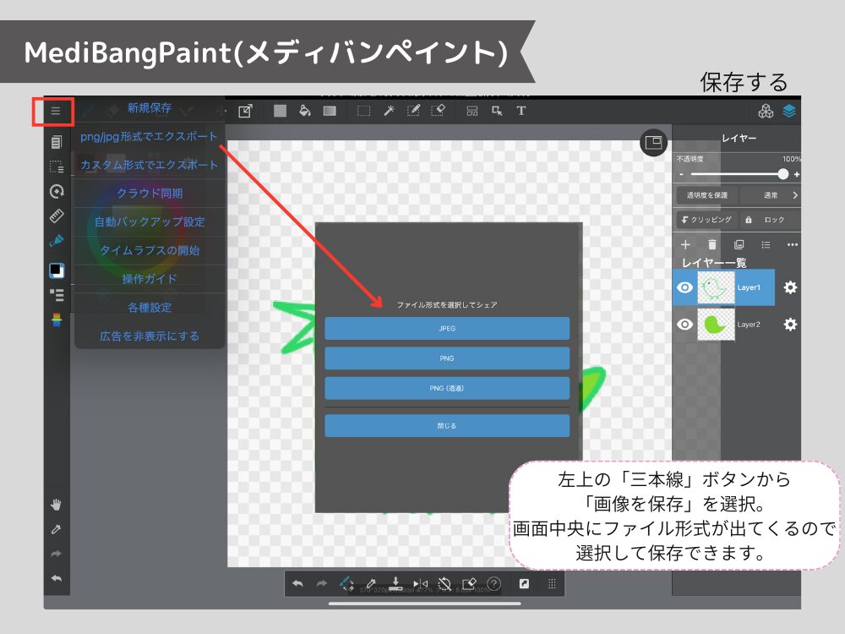Select the Bucket fill tool
Image resolution: width=845 pixels, height=634 pixels.
(303, 111)
